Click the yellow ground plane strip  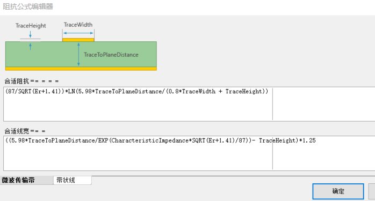pyautogui.click(x=81, y=69)
